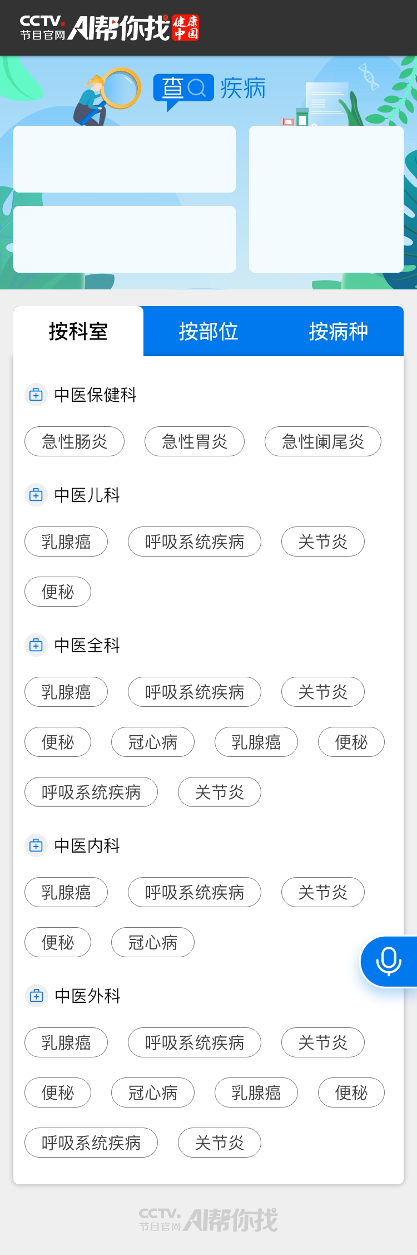Image resolution: width=417 pixels, height=1255 pixels.
Task: Open the tall blank card on the right
Action: [x=326, y=199]
